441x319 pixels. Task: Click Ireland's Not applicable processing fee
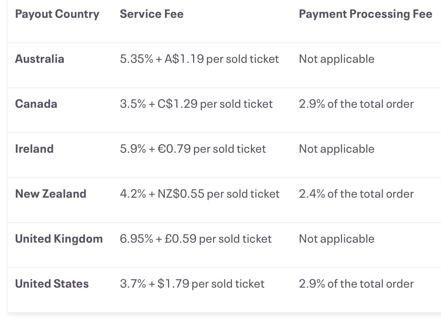(x=336, y=149)
